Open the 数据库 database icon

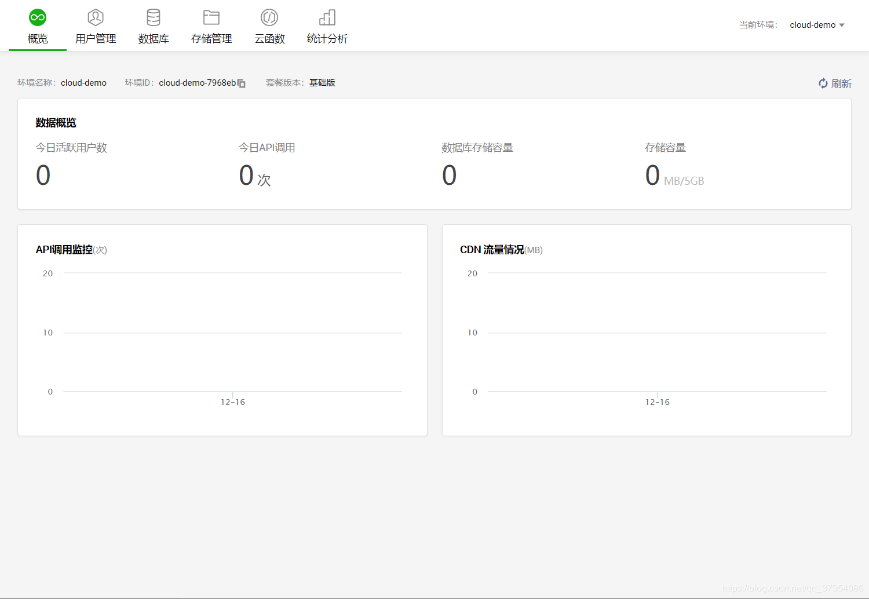pyautogui.click(x=154, y=17)
